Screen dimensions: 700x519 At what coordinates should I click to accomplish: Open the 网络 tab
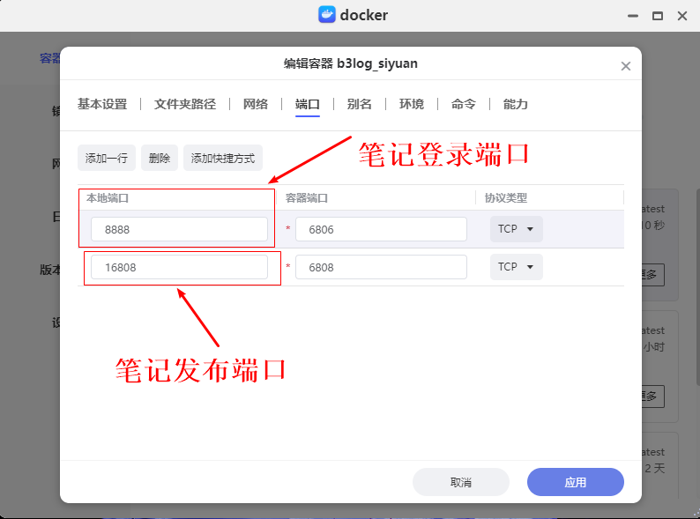tap(256, 105)
